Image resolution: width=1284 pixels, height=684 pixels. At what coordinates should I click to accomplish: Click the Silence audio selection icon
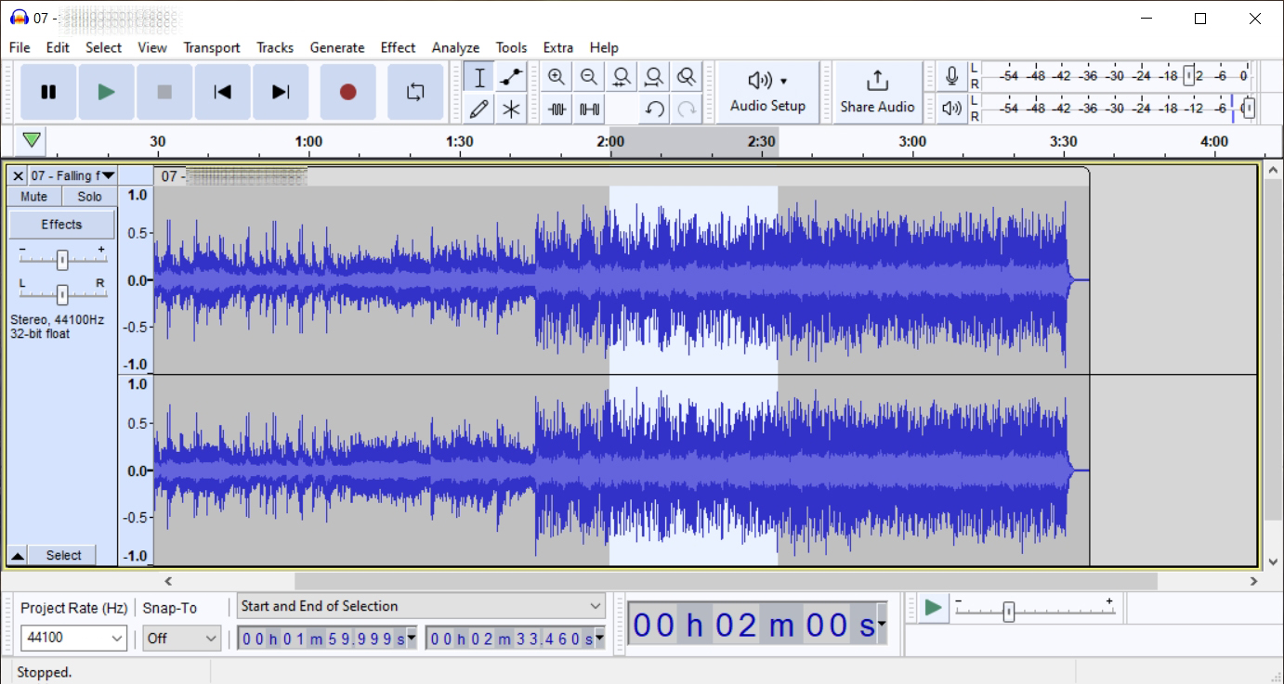click(589, 110)
